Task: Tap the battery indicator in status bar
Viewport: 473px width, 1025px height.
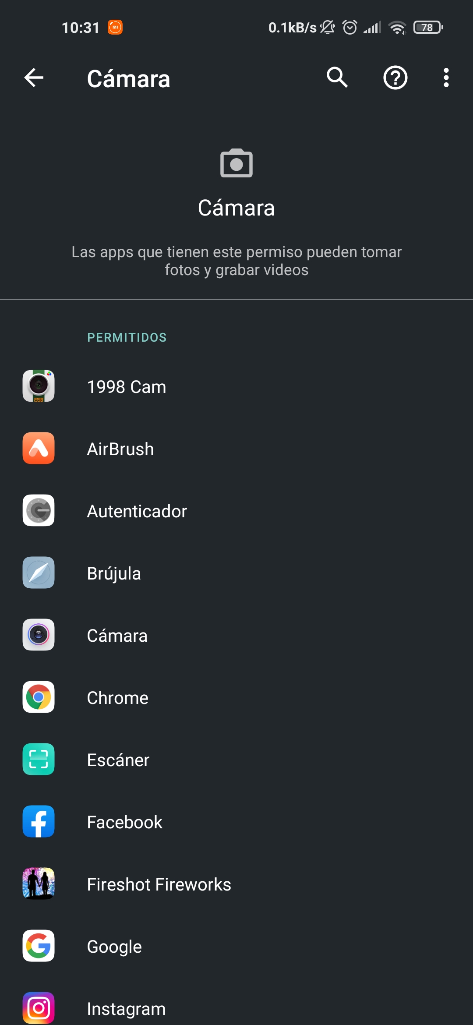Action: tap(428, 28)
